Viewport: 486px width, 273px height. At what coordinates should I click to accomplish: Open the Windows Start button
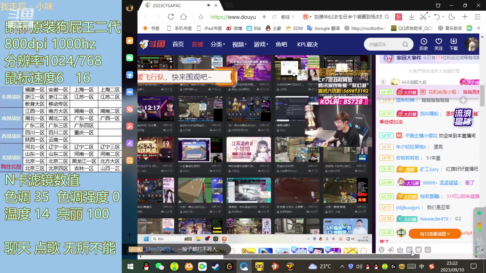coord(130,266)
